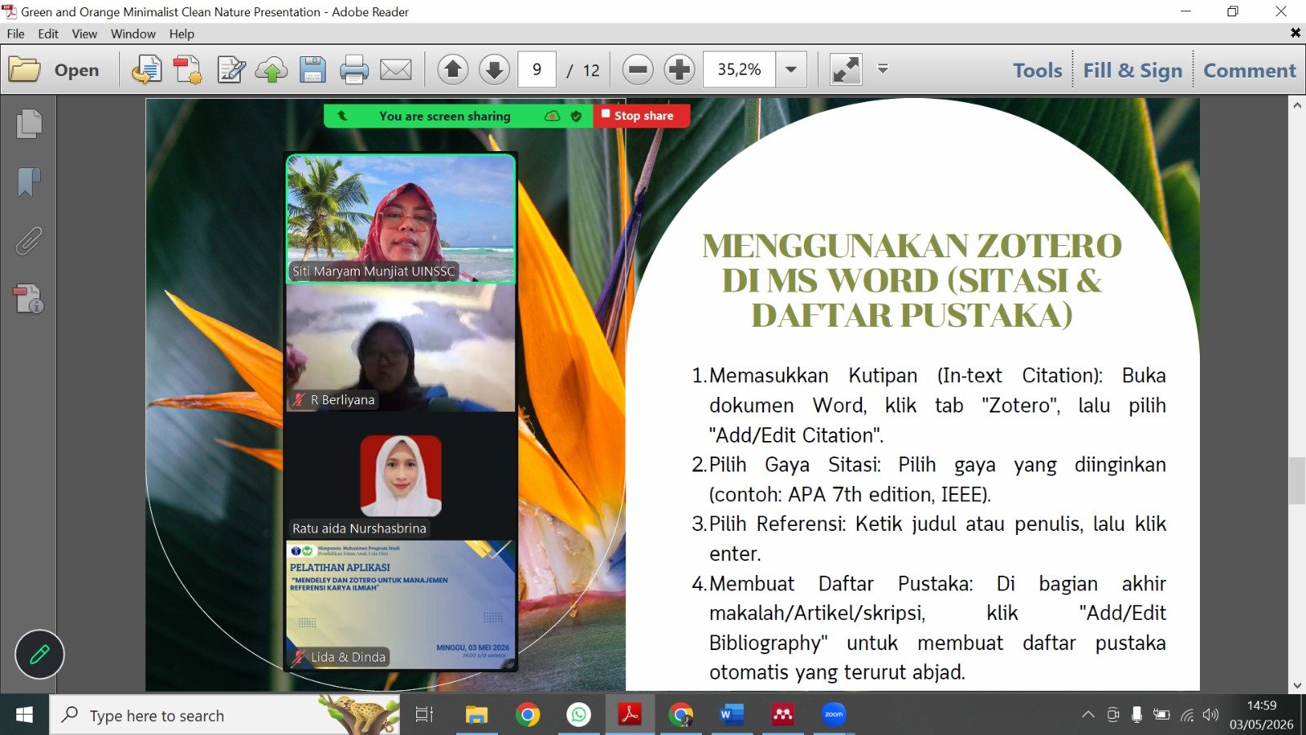This screenshot has width=1306, height=735.
Task: Zoom in using the plus button
Action: 679,69
